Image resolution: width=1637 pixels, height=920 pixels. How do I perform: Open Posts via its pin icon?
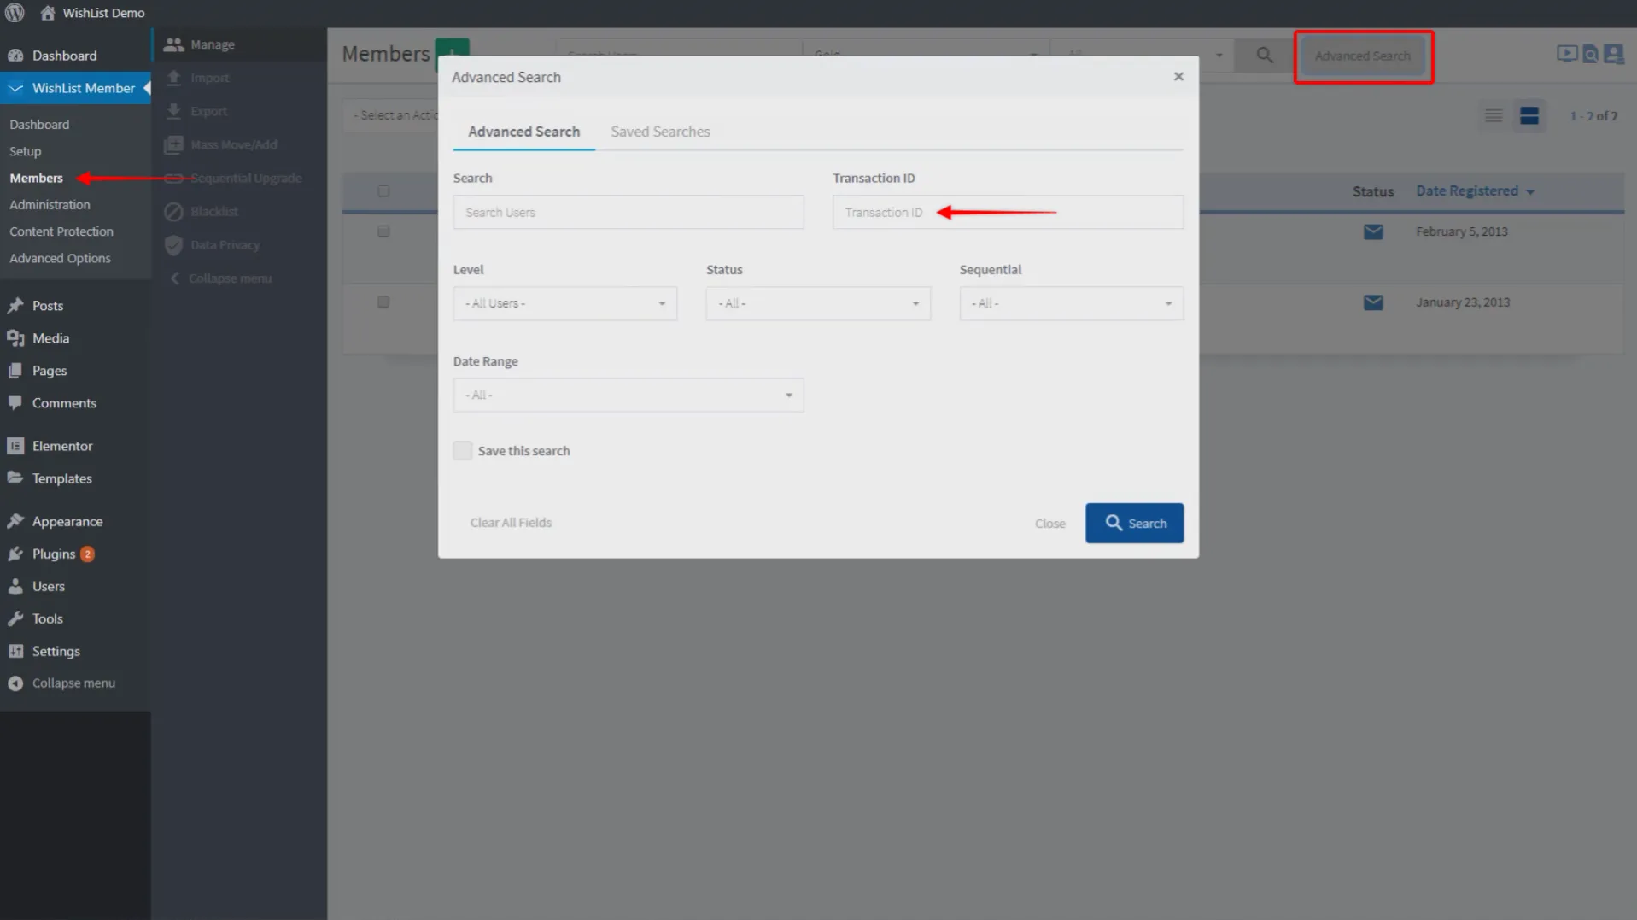15,306
